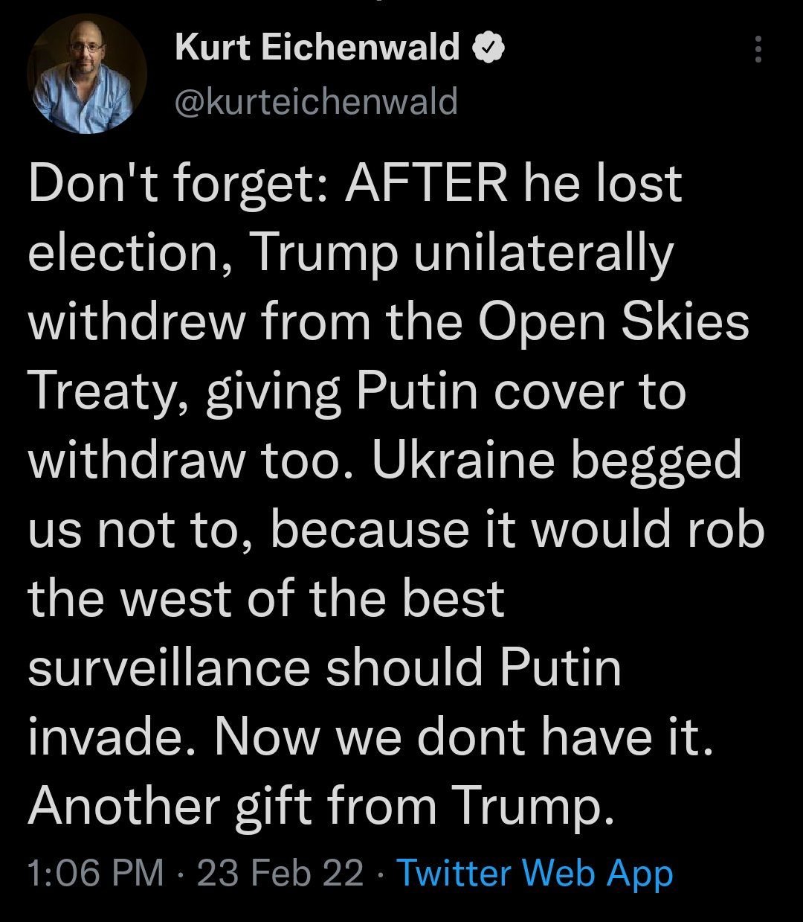Click the blue verified checkmark badge
This screenshot has width=803, height=922.
pyautogui.click(x=491, y=48)
